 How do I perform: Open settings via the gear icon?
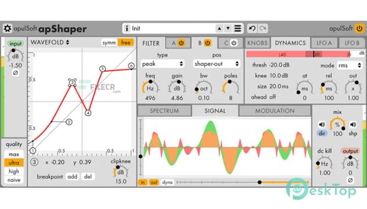coord(7,28)
